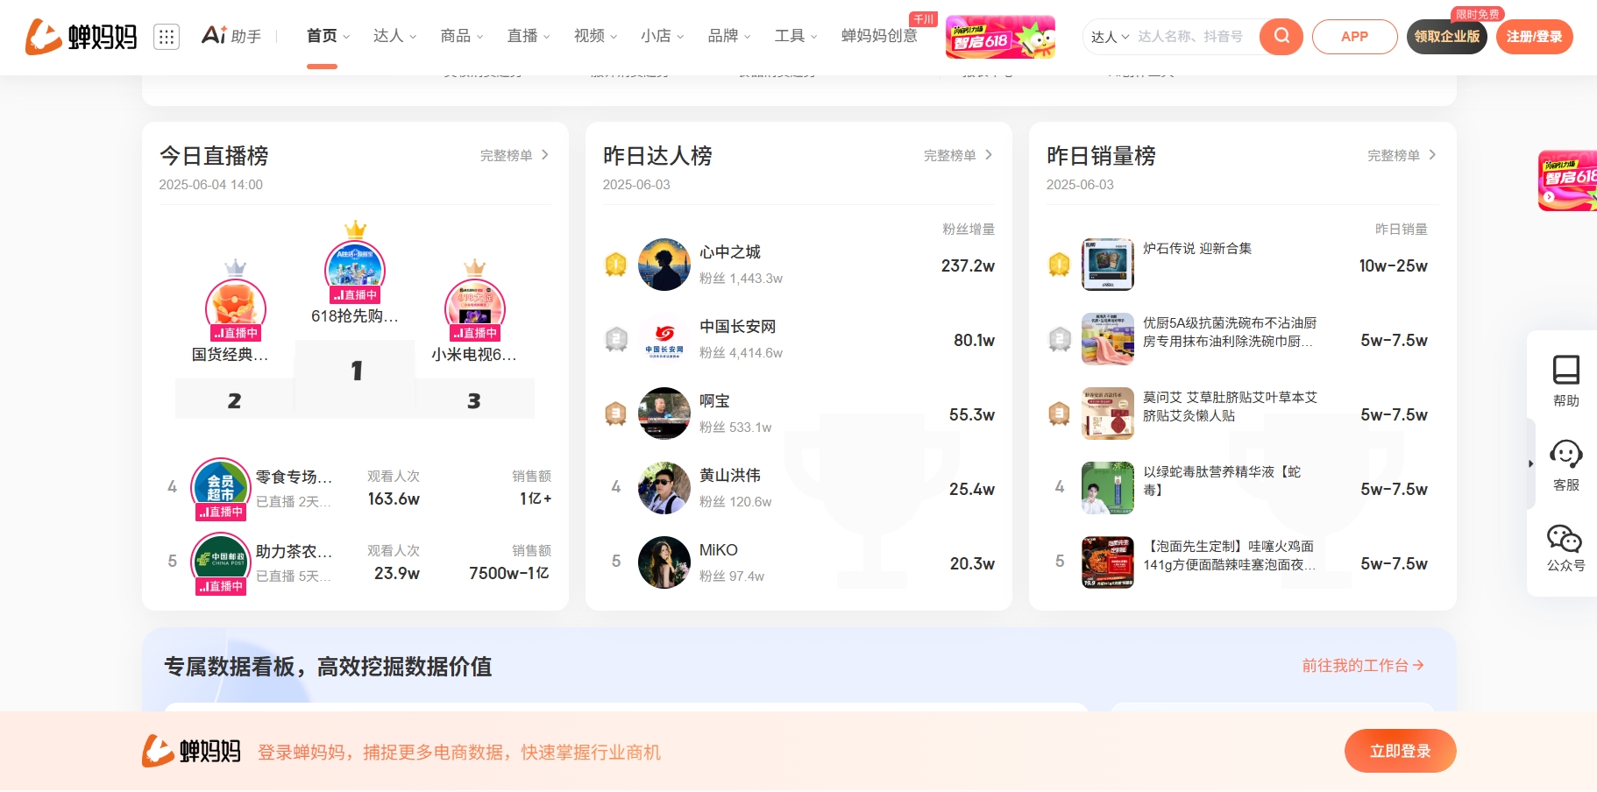
Task: Expand the 小店 navigation dropdown
Action: pyautogui.click(x=662, y=36)
